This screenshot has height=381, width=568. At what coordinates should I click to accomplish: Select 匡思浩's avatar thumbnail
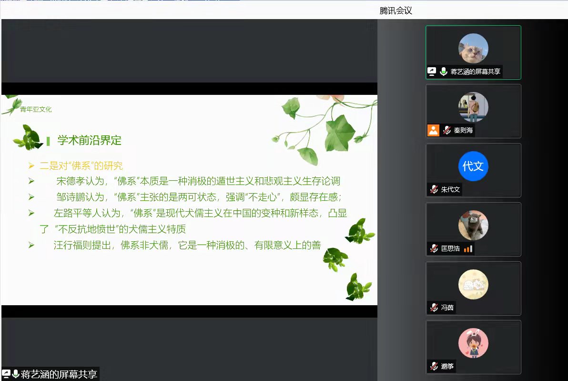[473, 225]
